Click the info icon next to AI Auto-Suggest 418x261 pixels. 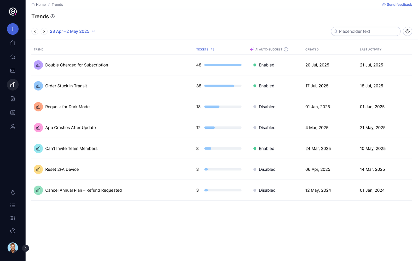coord(286,49)
